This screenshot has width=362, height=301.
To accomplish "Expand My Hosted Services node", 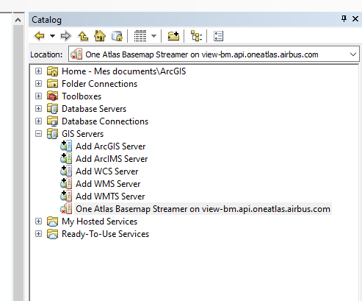I will (38, 222).
